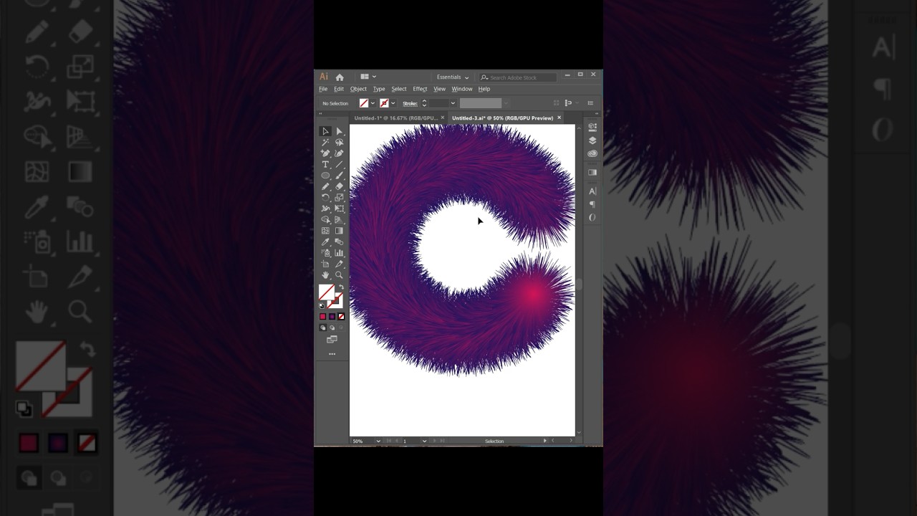Screen dimensions: 917x516
Task: Open the File menu
Action: (323, 89)
